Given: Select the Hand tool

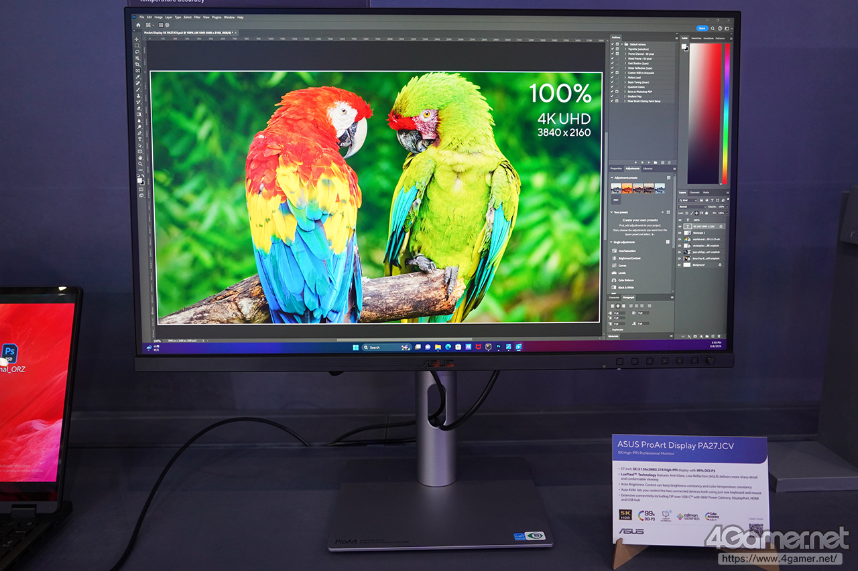Looking at the screenshot, I should click(139, 159).
